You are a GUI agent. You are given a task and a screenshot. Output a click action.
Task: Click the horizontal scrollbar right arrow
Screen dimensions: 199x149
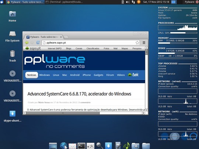144,113
